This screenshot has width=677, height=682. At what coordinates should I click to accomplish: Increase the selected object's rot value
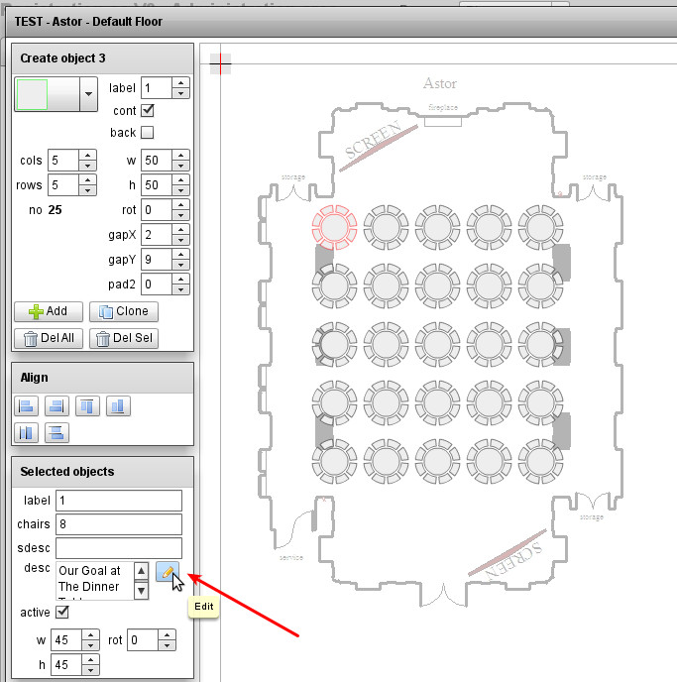point(167,634)
